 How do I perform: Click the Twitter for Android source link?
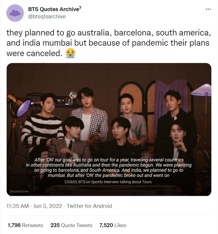pyautogui.click(x=89, y=206)
